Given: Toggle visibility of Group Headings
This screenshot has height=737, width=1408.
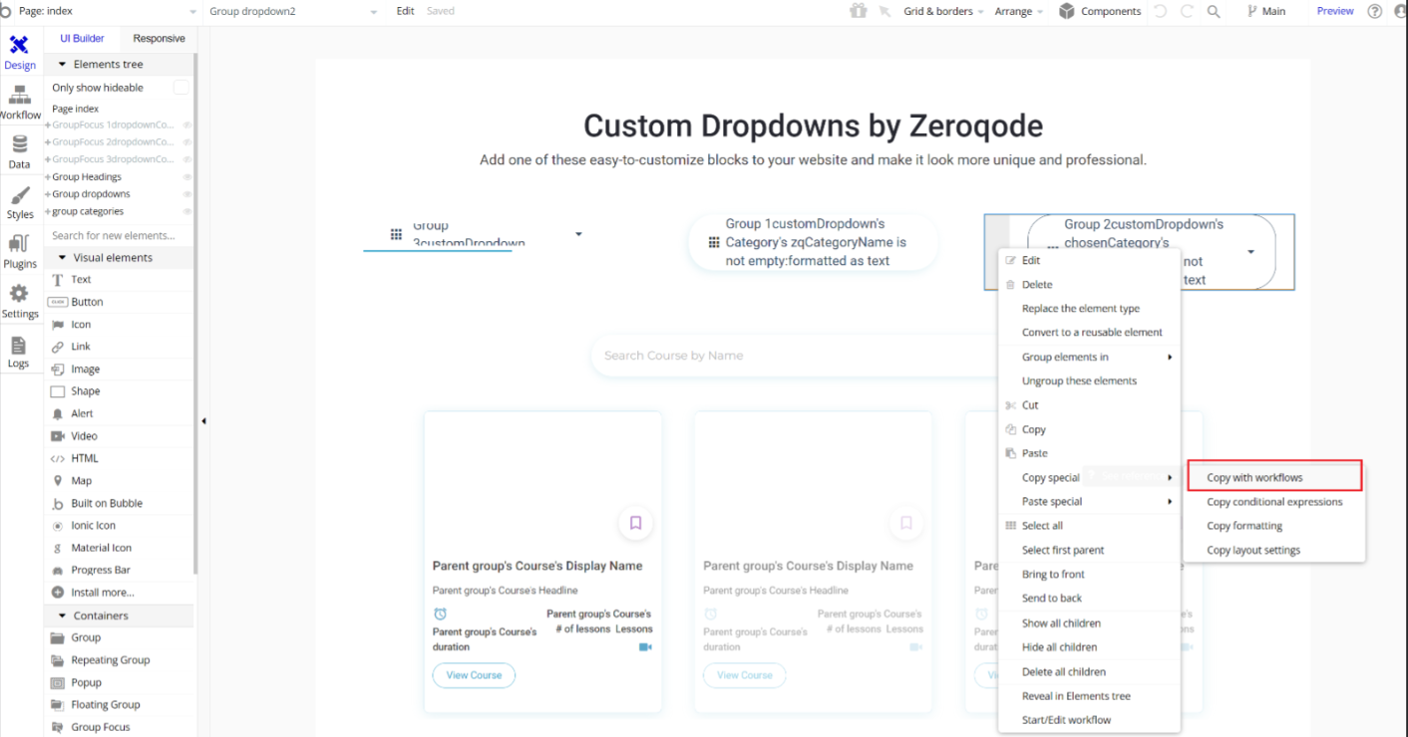Looking at the screenshot, I should click(186, 177).
